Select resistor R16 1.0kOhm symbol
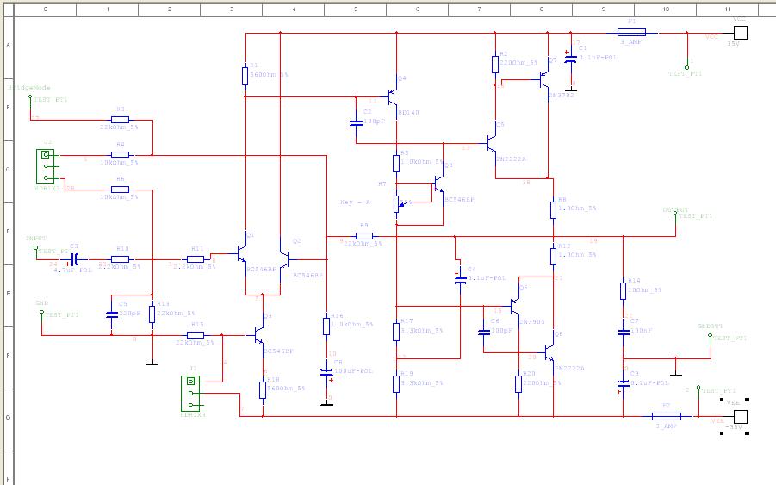The width and height of the screenshot is (776, 485). [x=326, y=326]
